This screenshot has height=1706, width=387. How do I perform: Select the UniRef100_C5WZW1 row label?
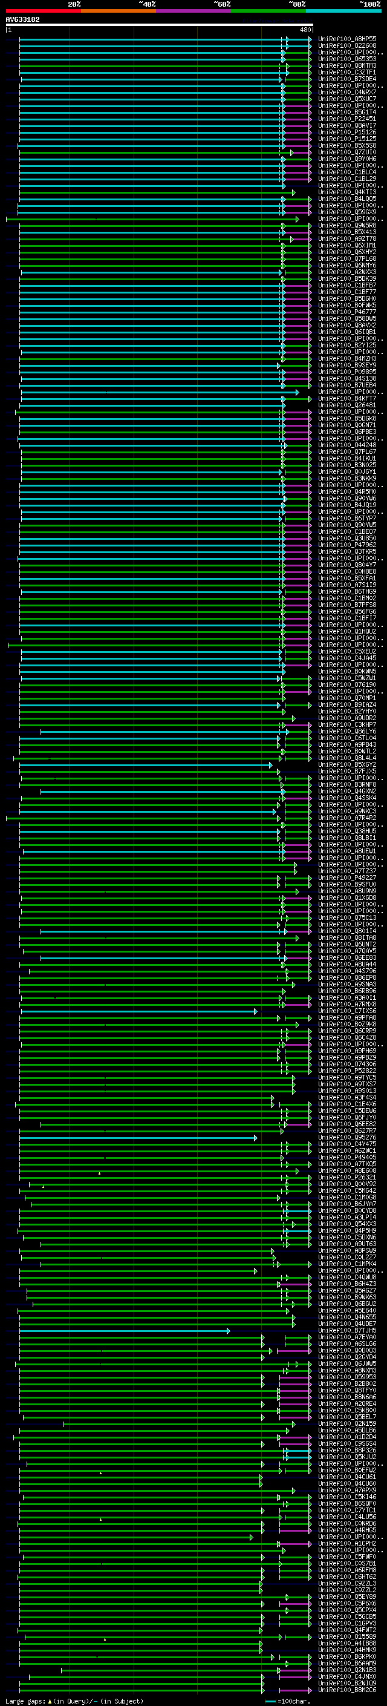(x=347, y=678)
